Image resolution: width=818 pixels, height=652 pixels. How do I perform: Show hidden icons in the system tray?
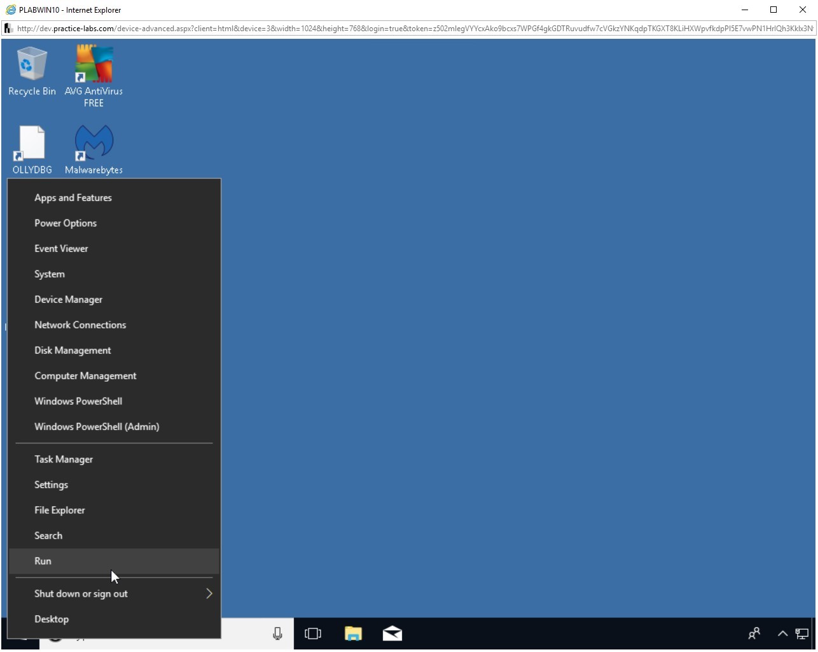pos(783,634)
